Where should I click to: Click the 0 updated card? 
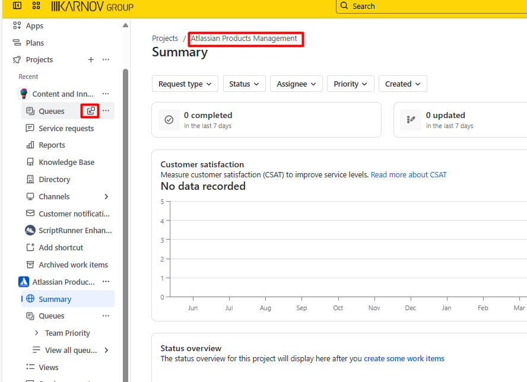(x=461, y=120)
